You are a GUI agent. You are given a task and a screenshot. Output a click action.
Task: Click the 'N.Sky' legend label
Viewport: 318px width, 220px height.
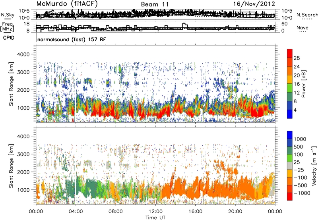(8, 15)
